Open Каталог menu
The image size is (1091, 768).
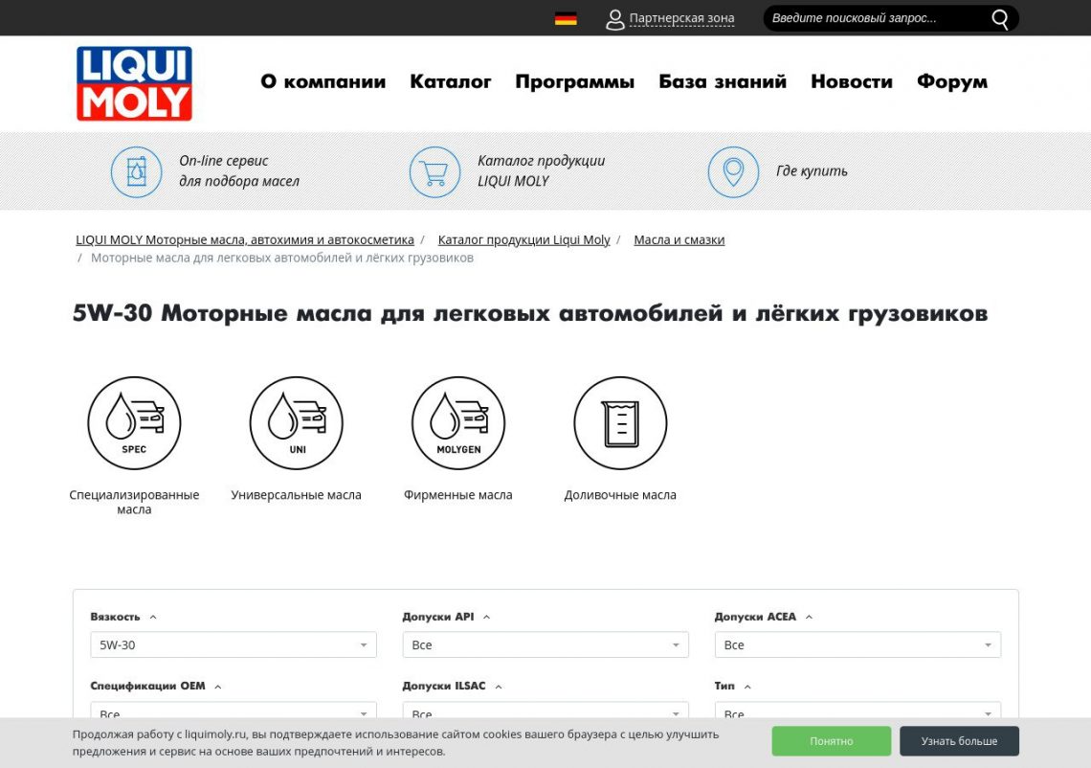click(450, 81)
